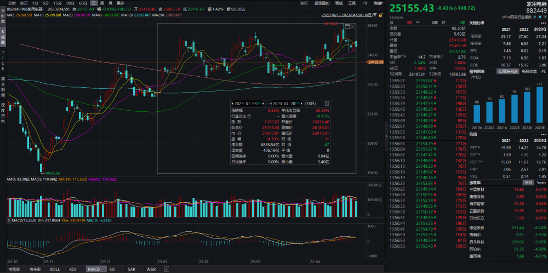Switch to weekly 周 K-line period
The image size is (548, 273).
tap(102, 3)
